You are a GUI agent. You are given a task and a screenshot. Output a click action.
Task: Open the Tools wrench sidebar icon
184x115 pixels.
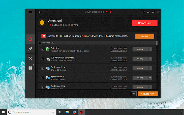(30, 59)
